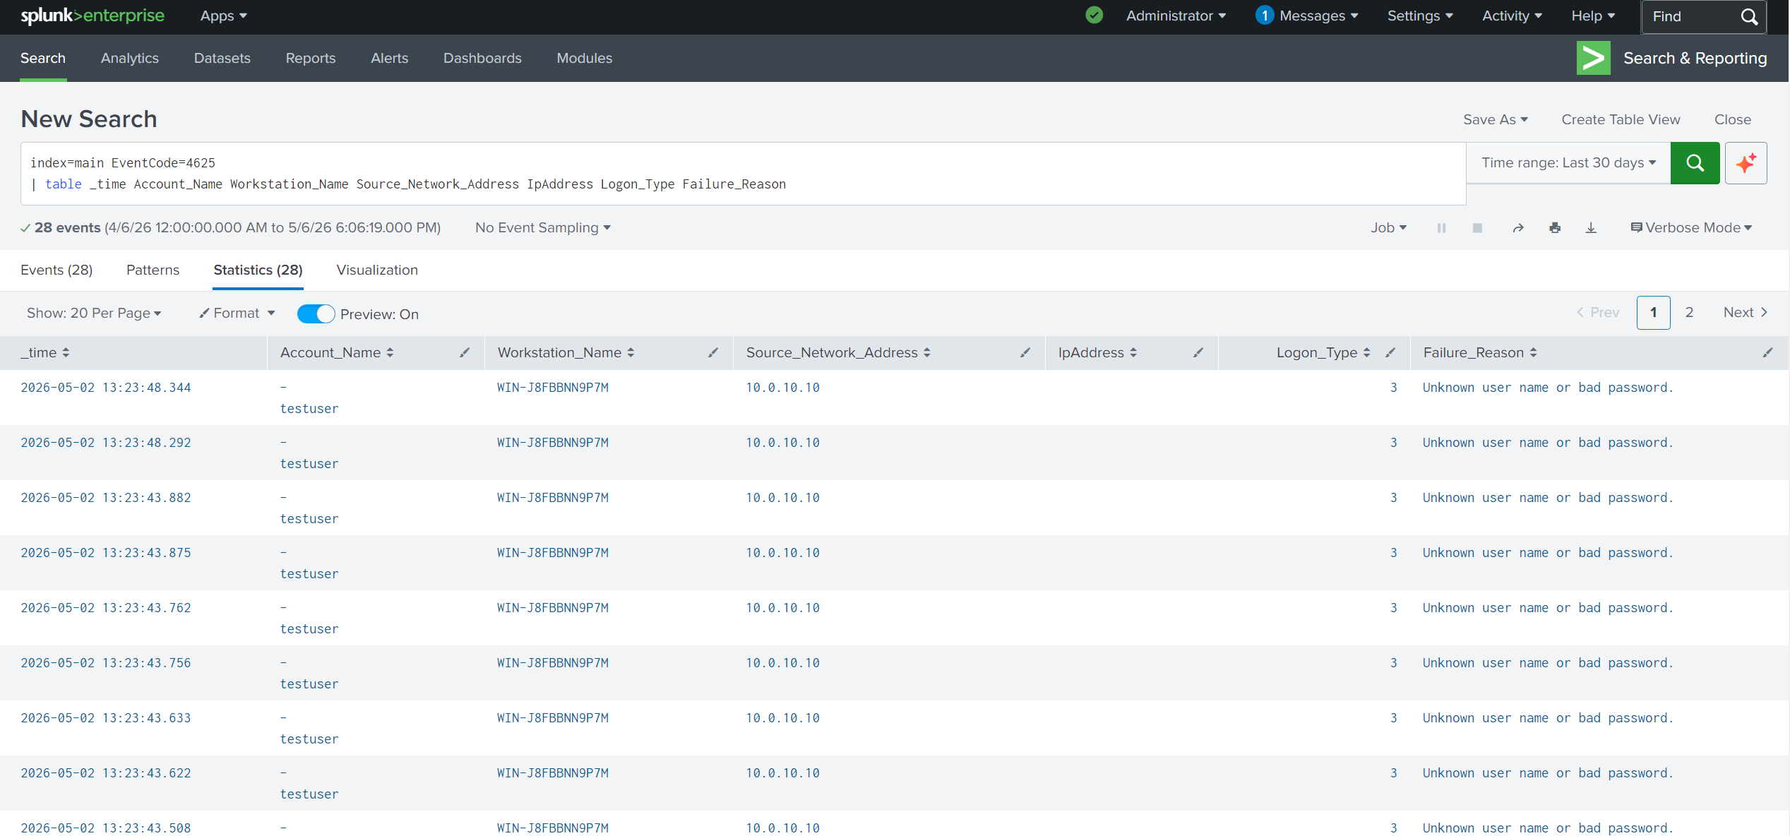Screen dimensions: 1790x836
Task: Go to the Alerts nav tab
Action: [x=390, y=58]
